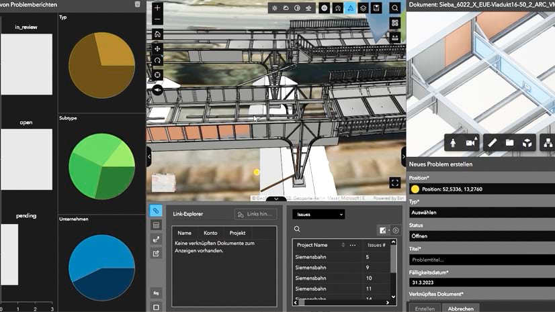Select the Siemensbahn row with 11 issues
555x312 pixels.
tap(341, 289)
